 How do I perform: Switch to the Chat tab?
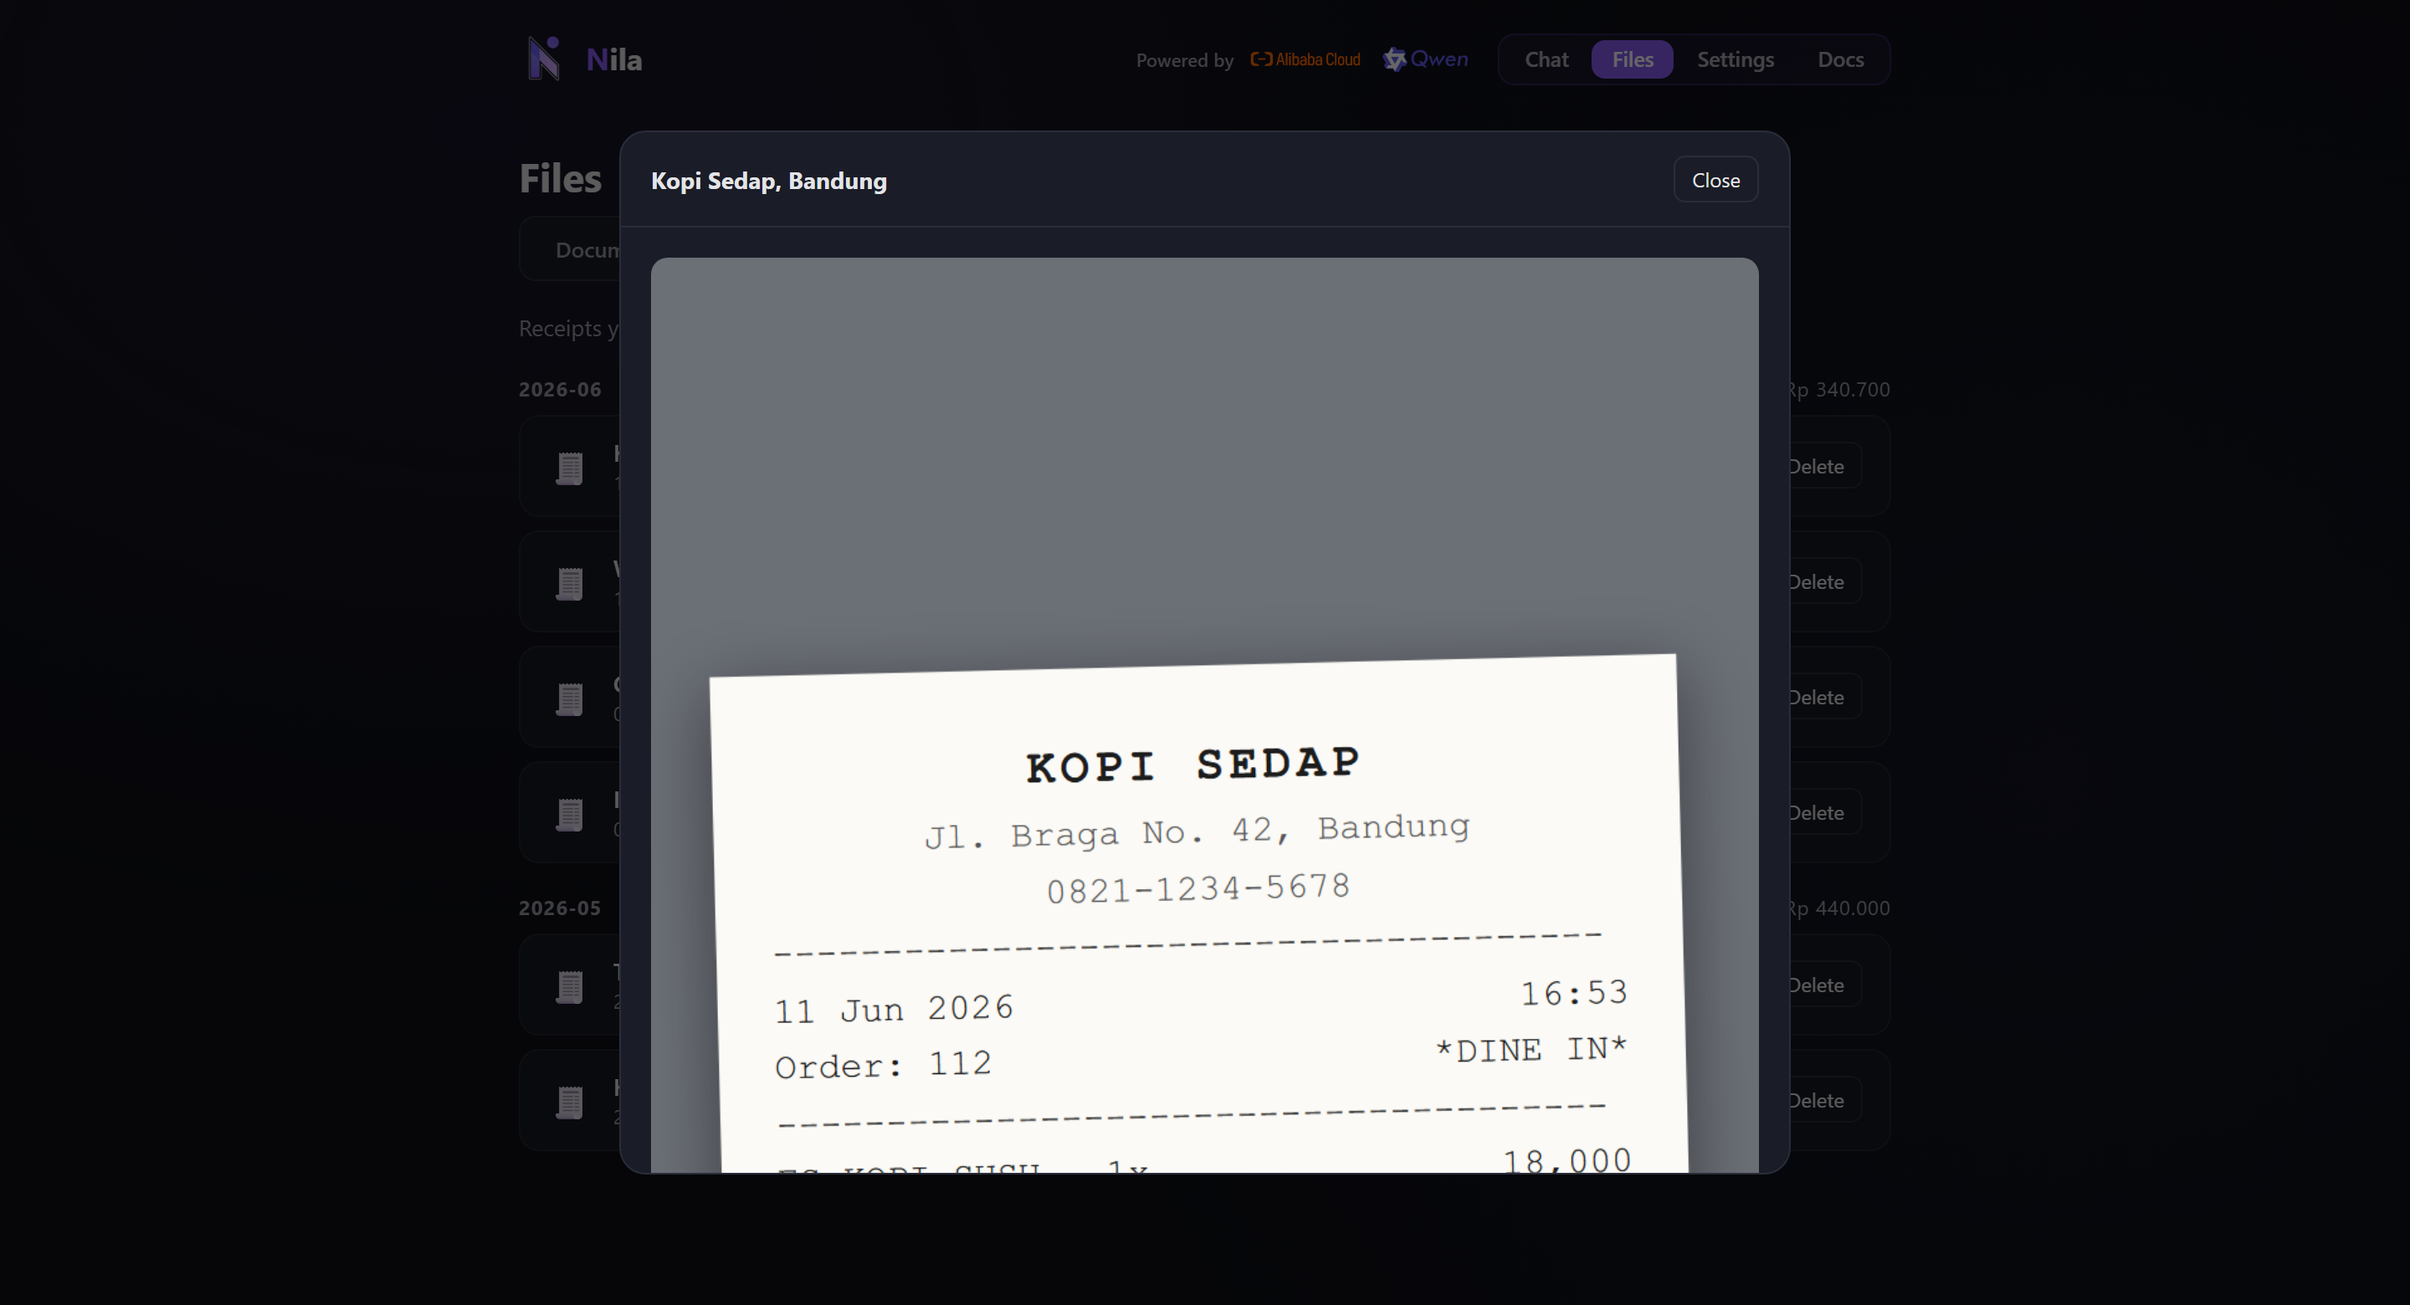click(1546, 60)
